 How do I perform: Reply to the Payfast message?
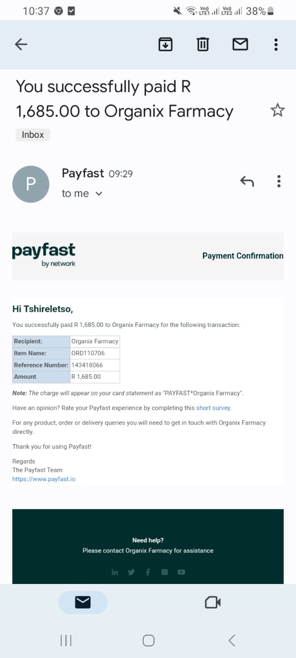[247, 181]
